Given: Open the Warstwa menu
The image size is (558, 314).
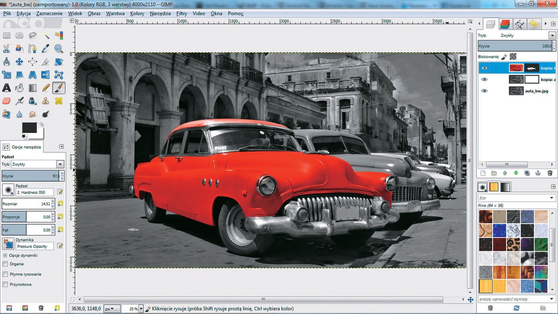Looking at the screenshot, I should (115, 14).
